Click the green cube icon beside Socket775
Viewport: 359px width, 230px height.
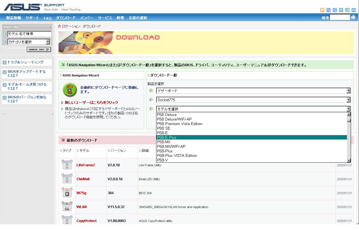pos(151,100)
